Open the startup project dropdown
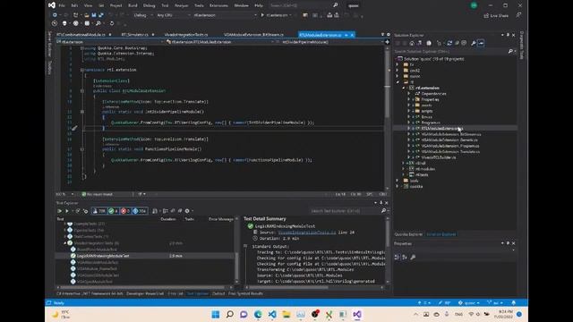Viewport: 573px width, 322px height. (x=225, y=15)
